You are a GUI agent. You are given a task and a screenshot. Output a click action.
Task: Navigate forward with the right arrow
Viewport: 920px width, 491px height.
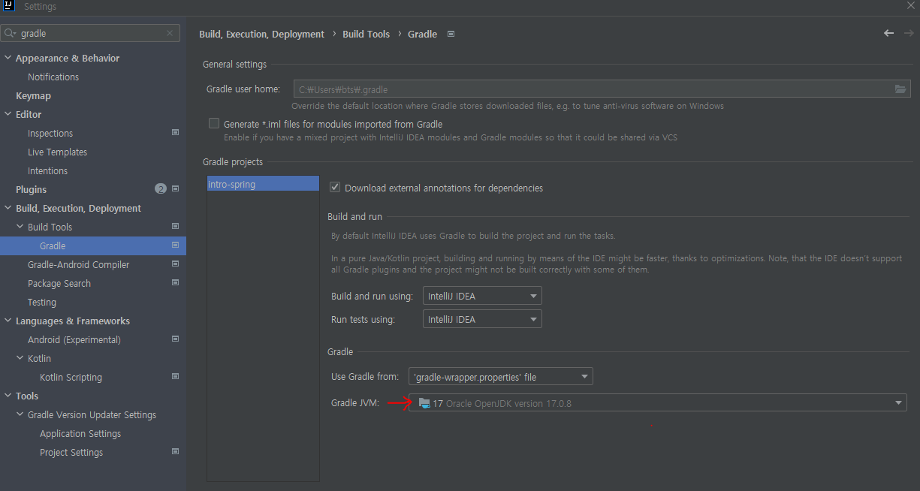[x=909, y=34]
